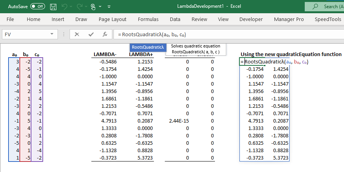
Task: Open the Data ribbon tab
Action: (x=175, y=19)
